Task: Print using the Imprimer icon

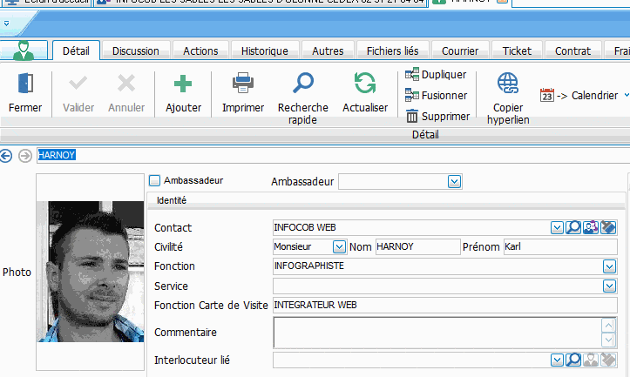Action: 242,84
